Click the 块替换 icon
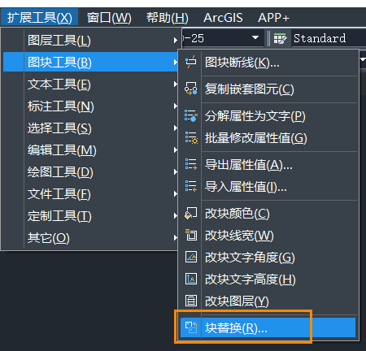The width and height of the screenshot is (366, 351). [191, 327]
